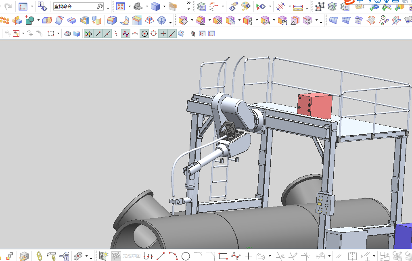Viewport: 412px width, 261px height.
Task: Click the red hatched analysis icon
Action: click(x=281, y=6)
